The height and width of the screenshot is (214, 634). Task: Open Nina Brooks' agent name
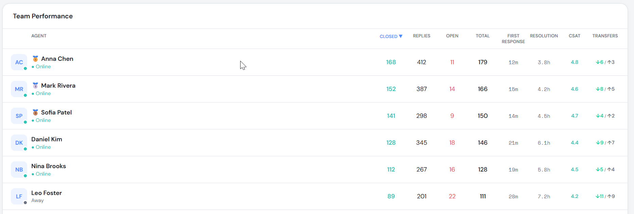click(x=49, y=166)
